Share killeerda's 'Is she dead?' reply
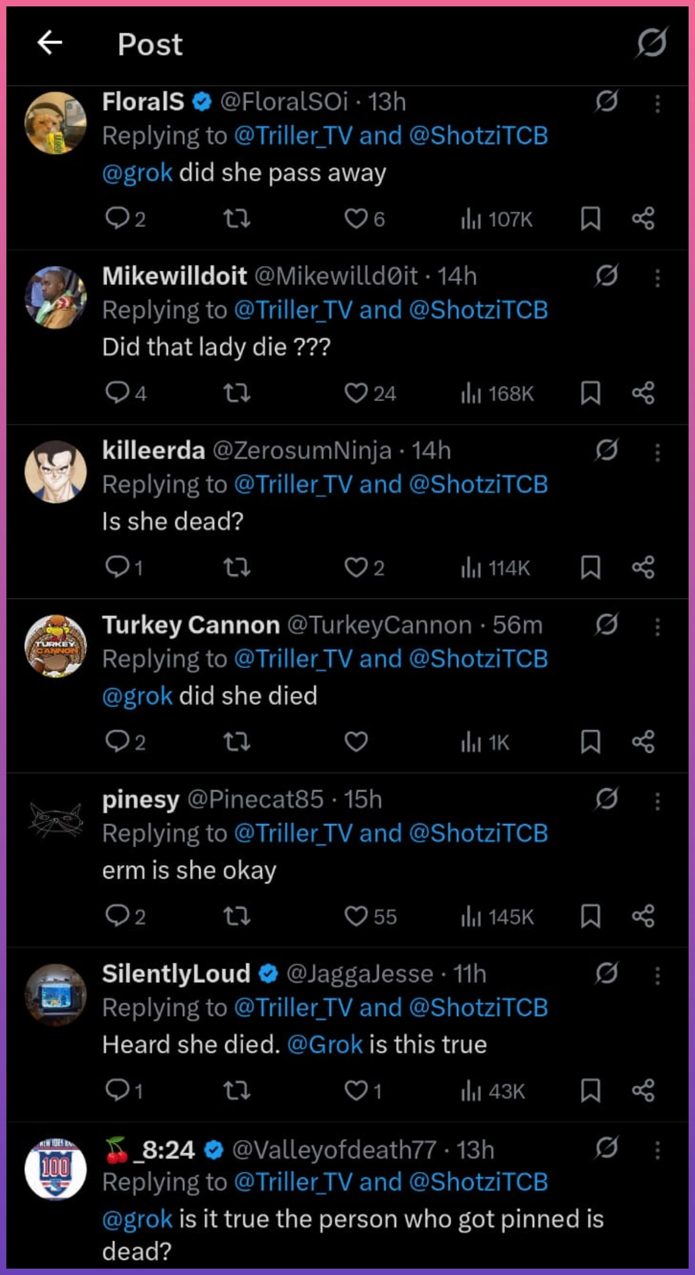695x1275 pixels. 643,567
